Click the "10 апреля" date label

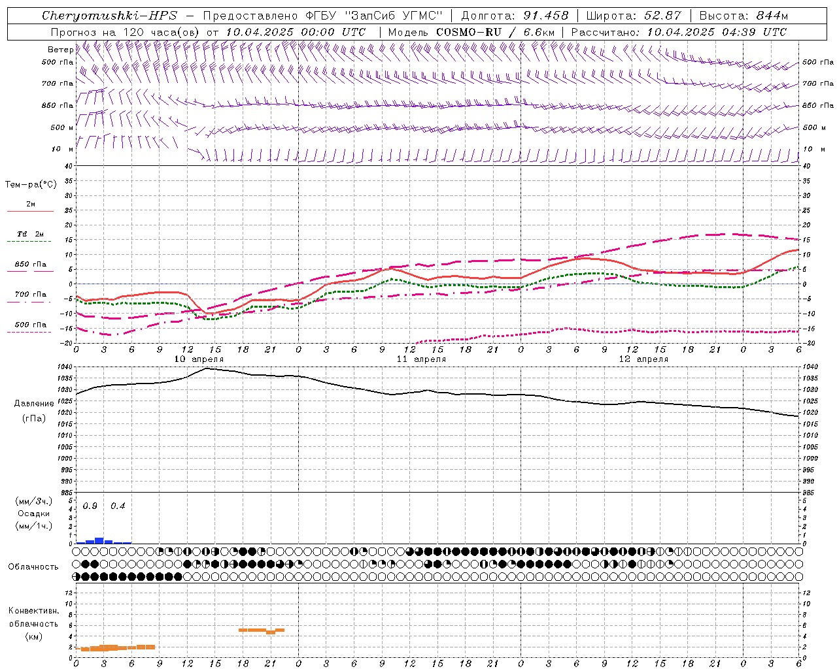tap(199, 359)
